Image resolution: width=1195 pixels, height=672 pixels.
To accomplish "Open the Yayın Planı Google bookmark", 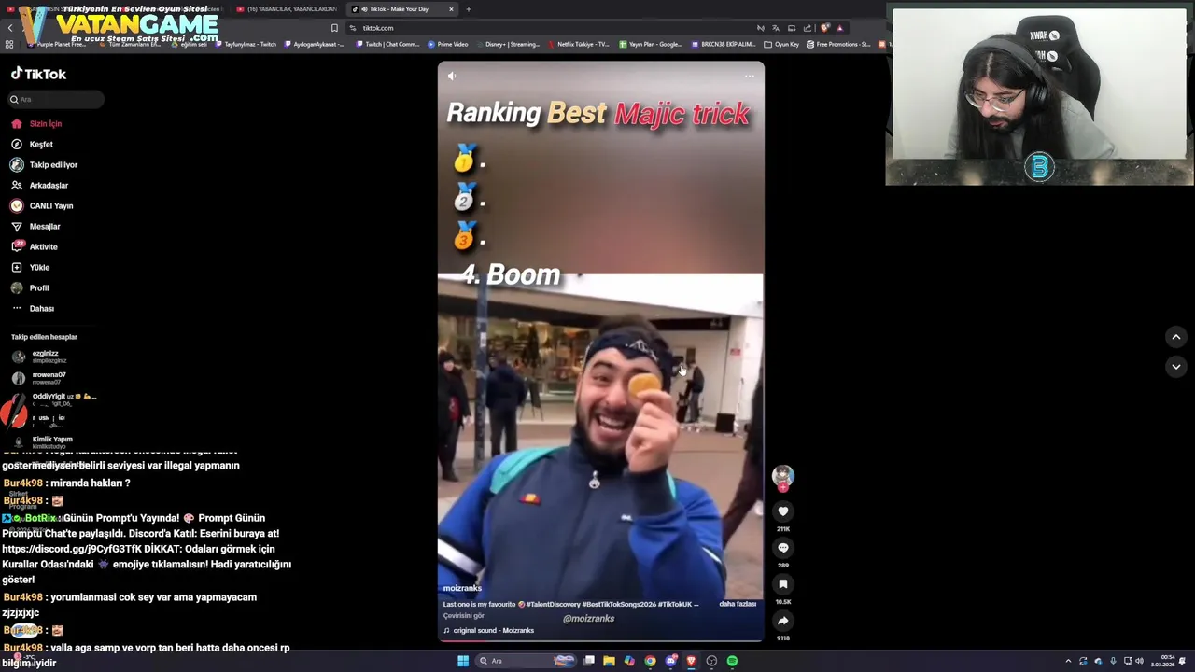I will pyautogui.click(x=651, y=44).
